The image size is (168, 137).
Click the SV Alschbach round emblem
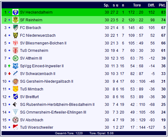pos(15,120)
